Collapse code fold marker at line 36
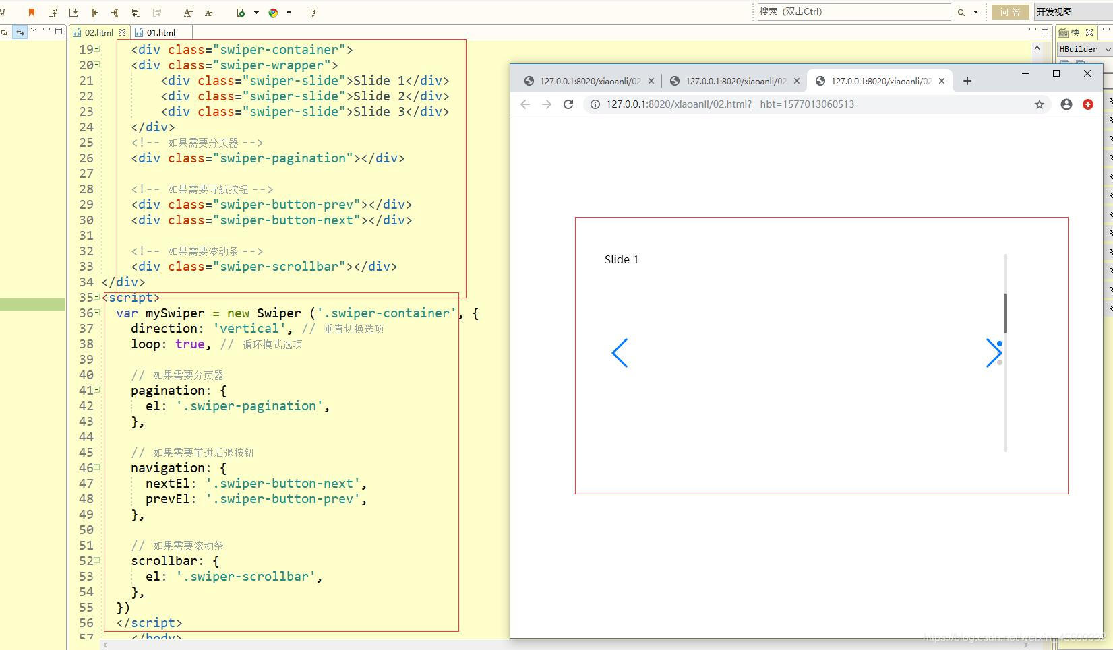The width and height of the screenshot is (1113, 650). coord(97,312)
